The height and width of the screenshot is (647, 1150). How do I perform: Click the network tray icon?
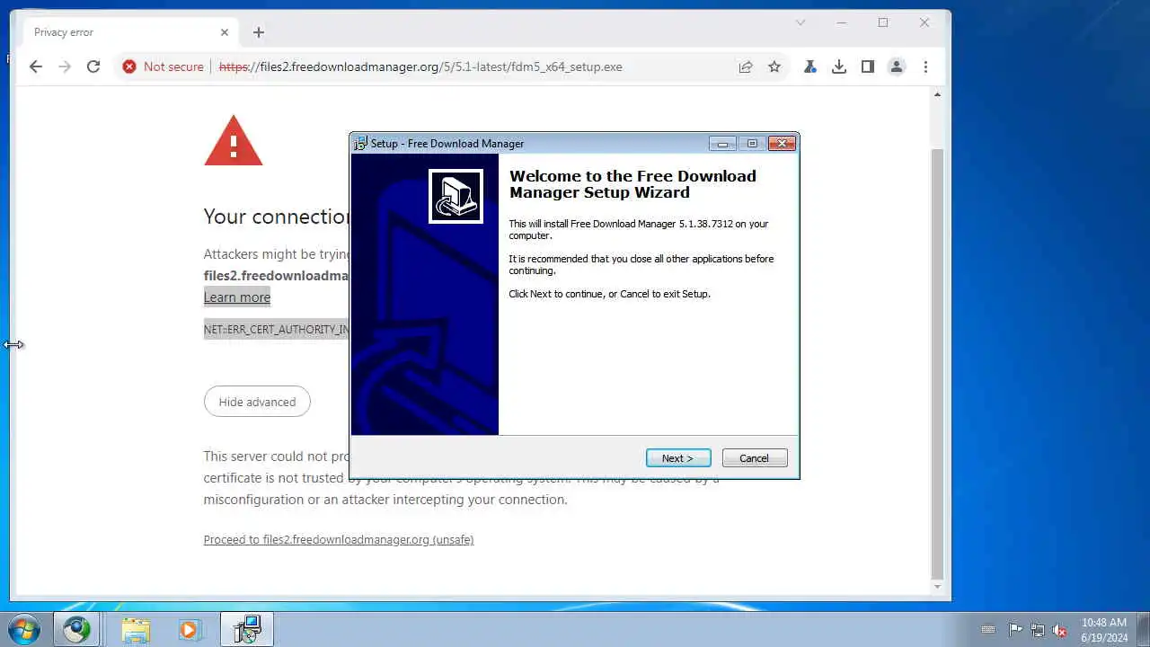[1038, 630]
